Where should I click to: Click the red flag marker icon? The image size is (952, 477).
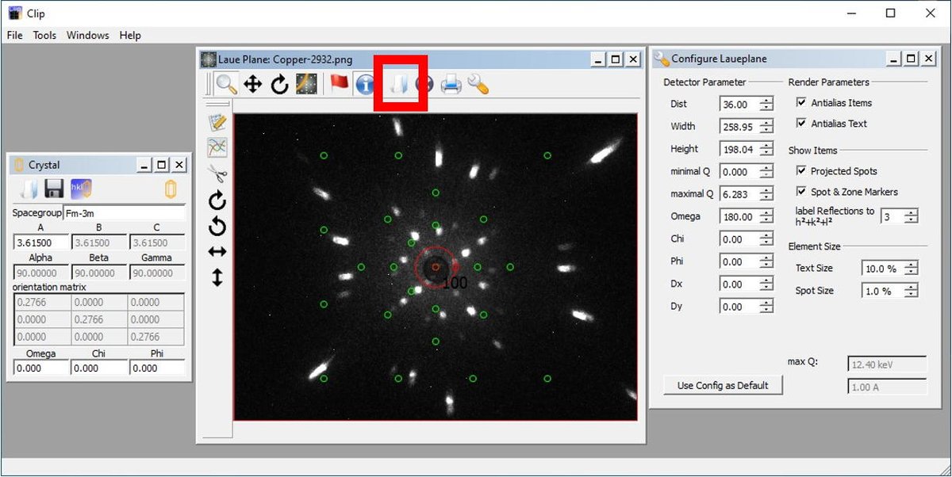pos(340,84)
